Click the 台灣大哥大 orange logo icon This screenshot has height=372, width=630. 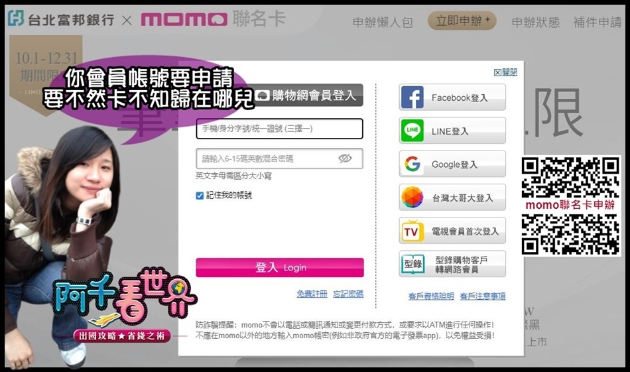(412, 197)
